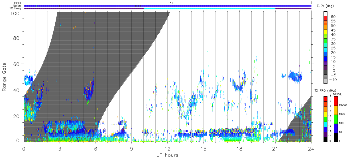Screen dimensions: 350x161
Task: Click the '100' label on NOISE legend
Action: coord(341,123)
